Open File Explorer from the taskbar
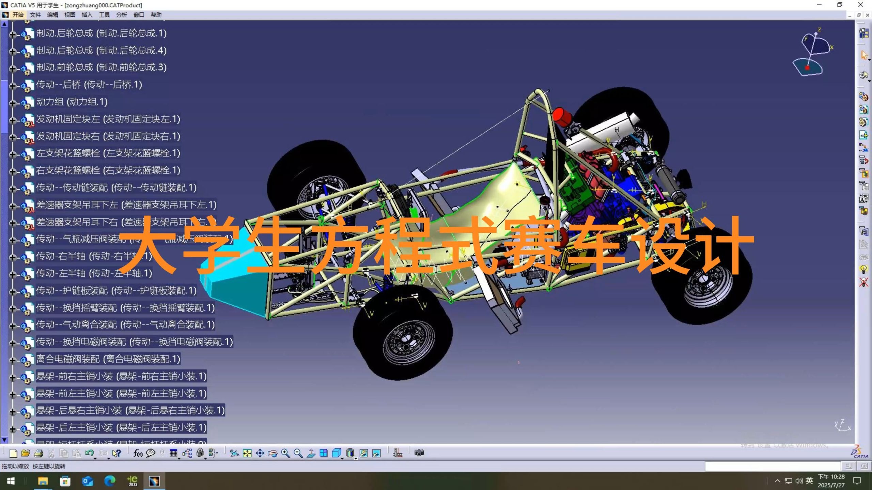This screenshot has height=490, width=872. click(x=43, y=481)
